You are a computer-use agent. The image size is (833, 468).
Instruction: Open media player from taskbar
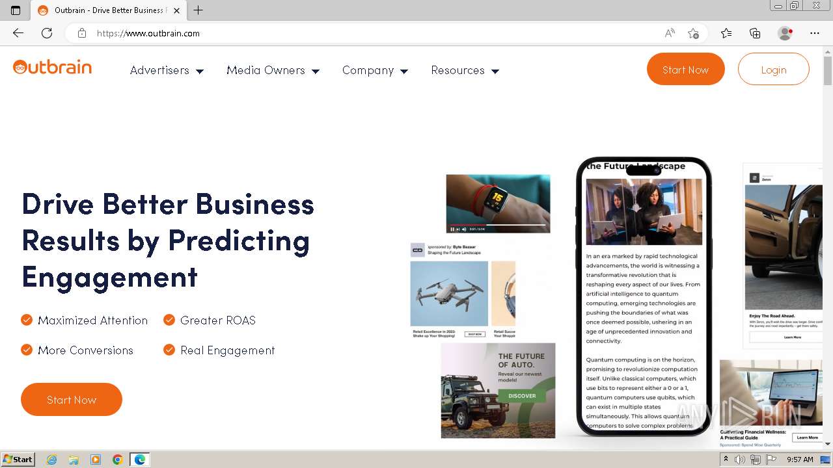[x=96, y=460]
